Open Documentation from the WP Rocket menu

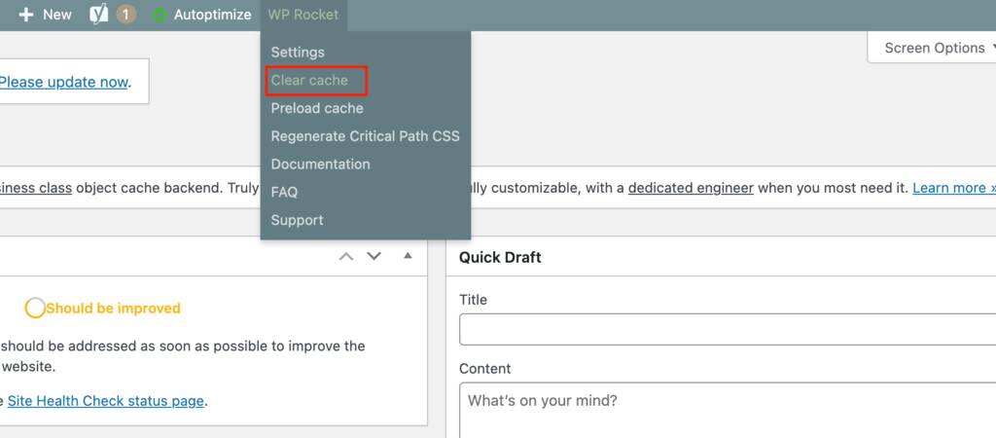[x=320, y=164]
